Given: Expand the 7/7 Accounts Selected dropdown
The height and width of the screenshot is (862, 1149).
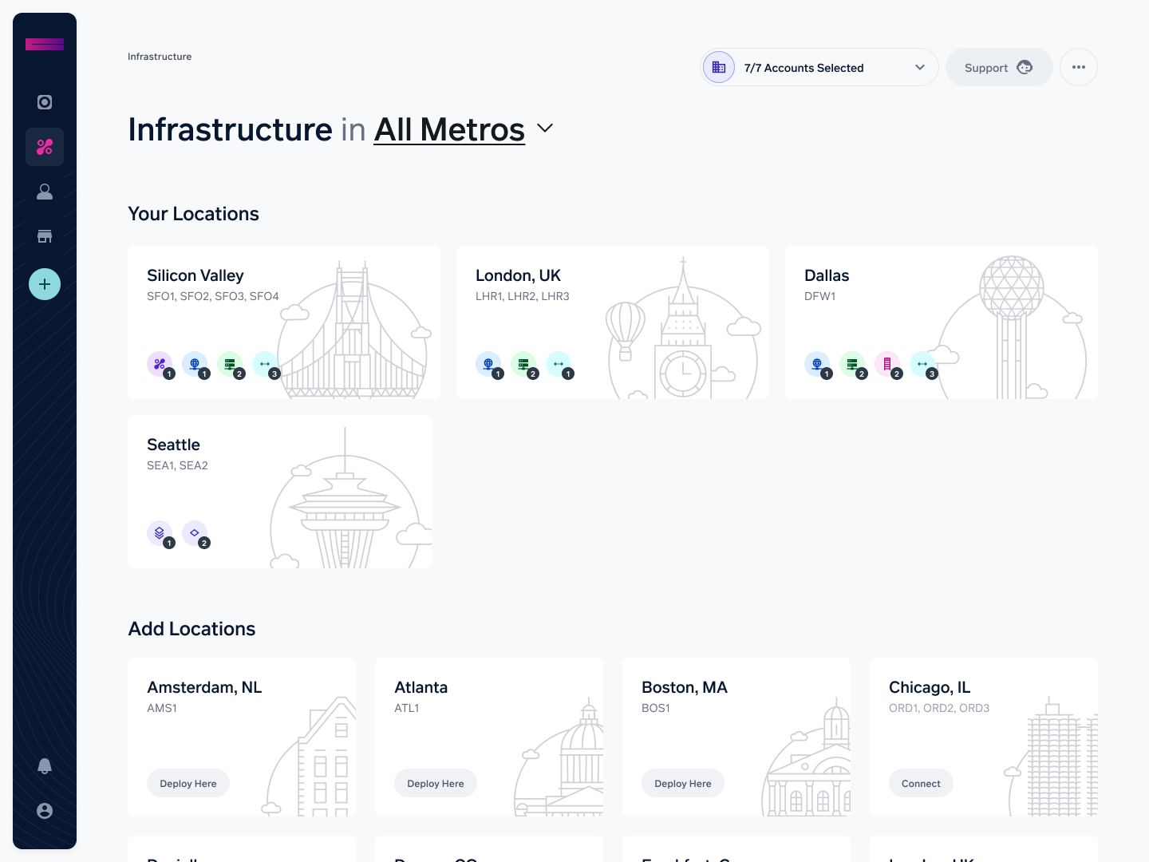Looking at the screenshot, I should coord(820,67).
